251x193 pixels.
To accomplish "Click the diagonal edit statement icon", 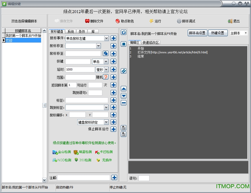I will coord(123,71).
